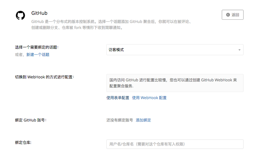258x157 pixels.
Task: Click the 添加绑定 link
Action: [x=143, y=120]
